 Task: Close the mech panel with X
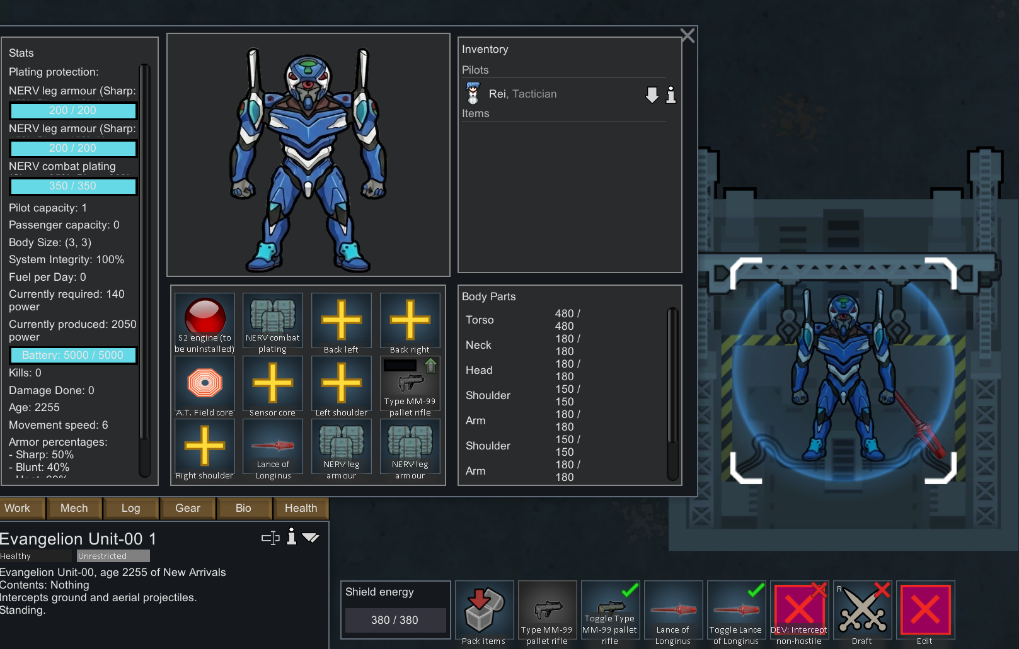click(x=688, y=36)
